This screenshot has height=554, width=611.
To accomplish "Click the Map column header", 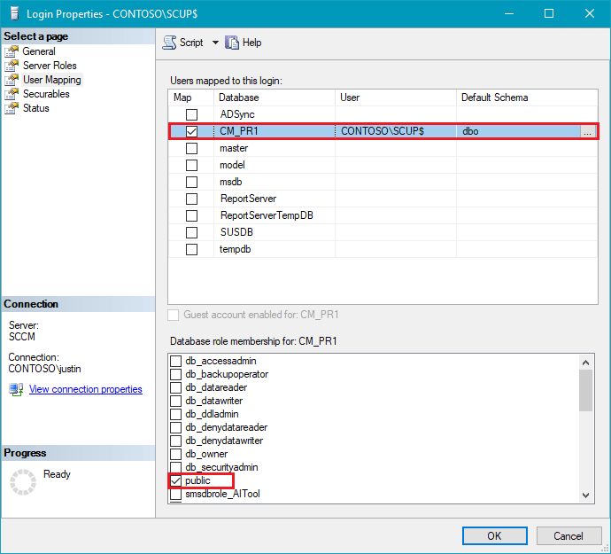I will [191, 98].
